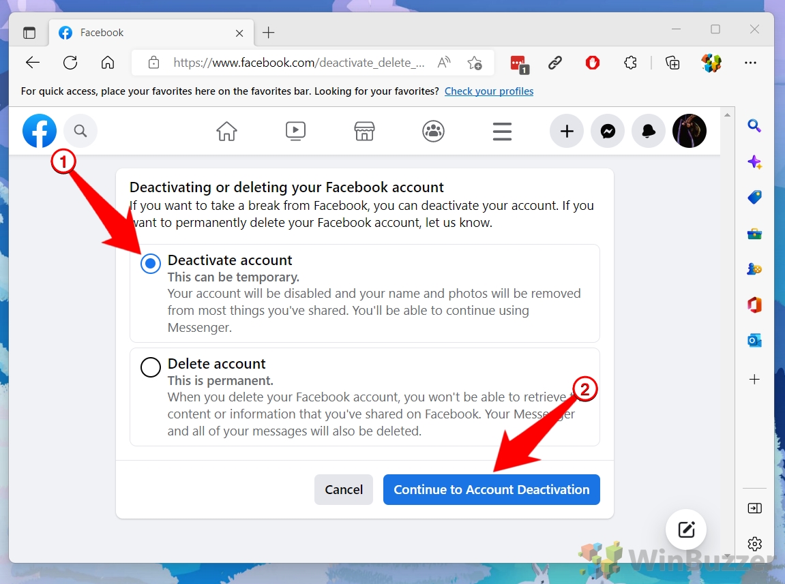
Task: Click the 'This is permanent.' text
Action: tap(220, 381)
